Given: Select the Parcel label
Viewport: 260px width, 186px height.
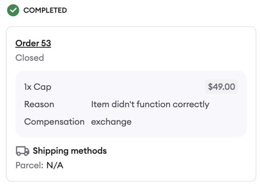Looking at the screenshot, I should click(29, 165).
